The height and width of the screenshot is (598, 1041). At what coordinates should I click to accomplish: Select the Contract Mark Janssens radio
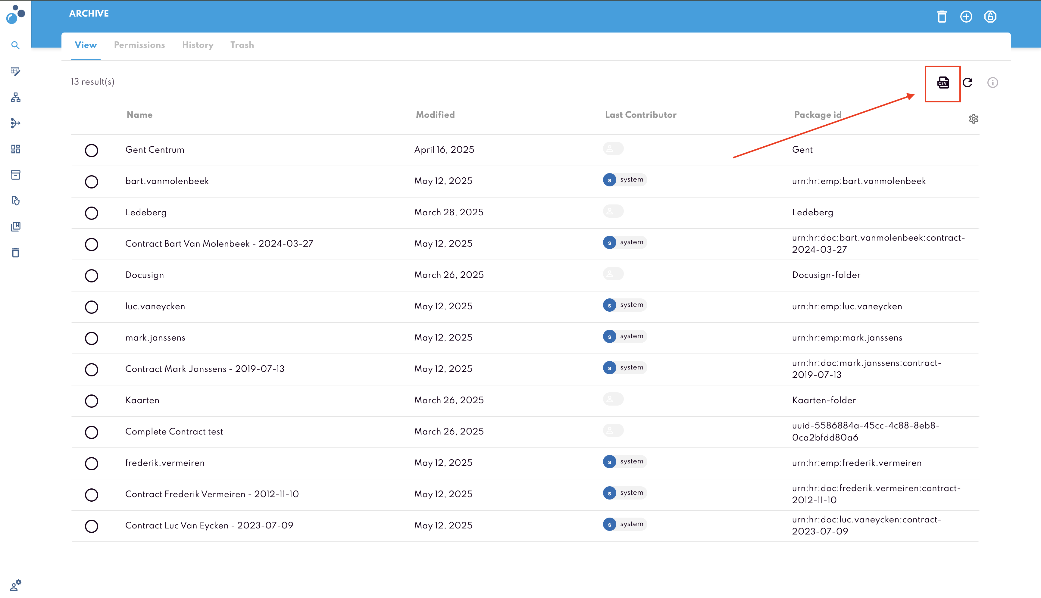click(x=91, y=370)
